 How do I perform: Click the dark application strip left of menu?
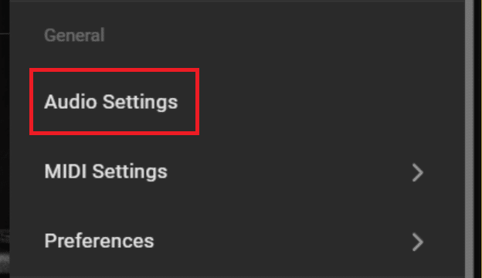tap(5, 139)
